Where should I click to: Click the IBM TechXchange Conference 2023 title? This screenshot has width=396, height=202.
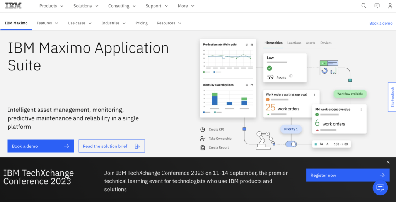(x=39, y=177)
